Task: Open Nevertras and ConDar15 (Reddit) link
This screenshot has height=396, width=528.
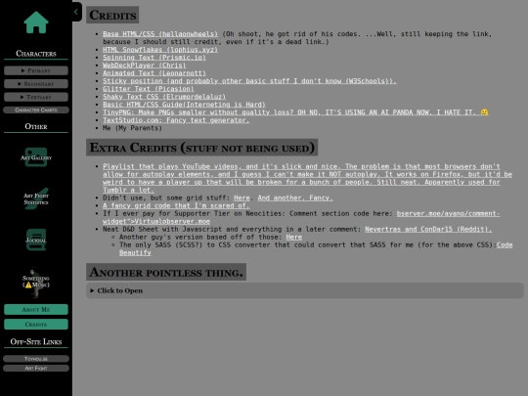Action: point(428,230)
